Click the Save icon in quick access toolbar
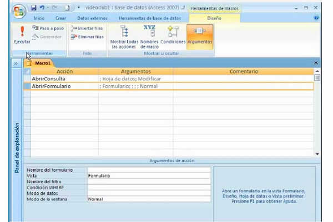 pos(34,8)
